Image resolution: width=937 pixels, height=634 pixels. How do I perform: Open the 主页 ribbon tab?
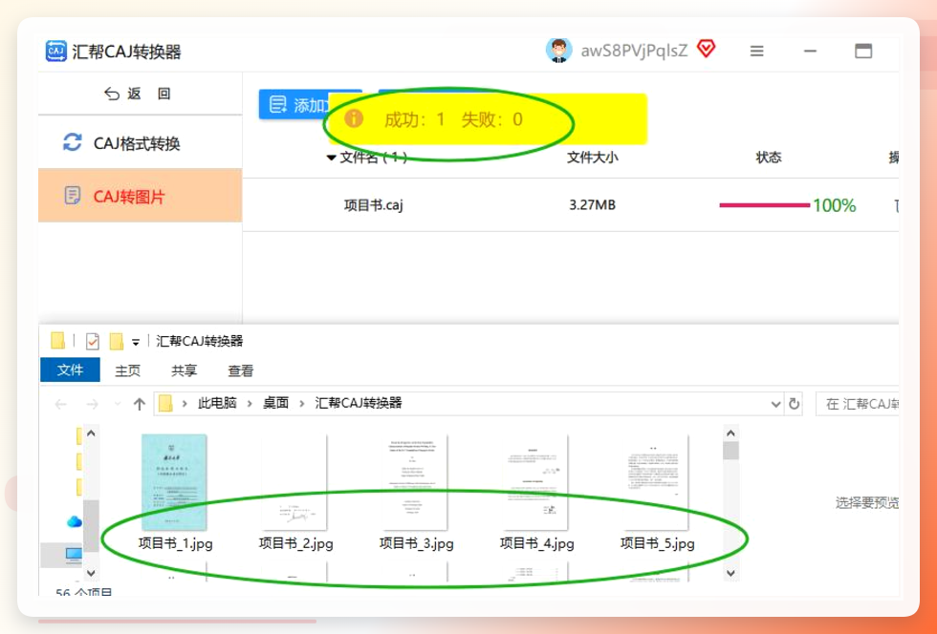[x=127, y=370]
